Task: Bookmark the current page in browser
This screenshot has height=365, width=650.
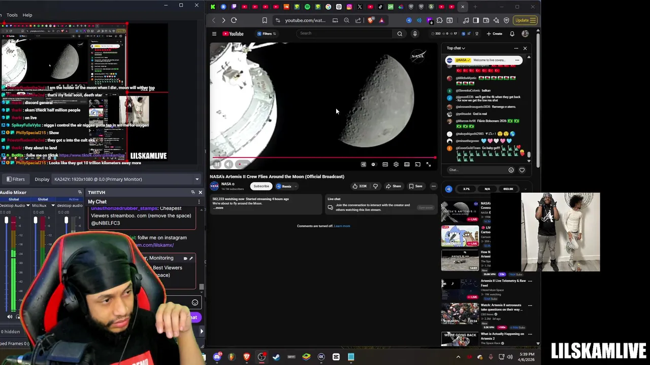Action: (265, 20)
